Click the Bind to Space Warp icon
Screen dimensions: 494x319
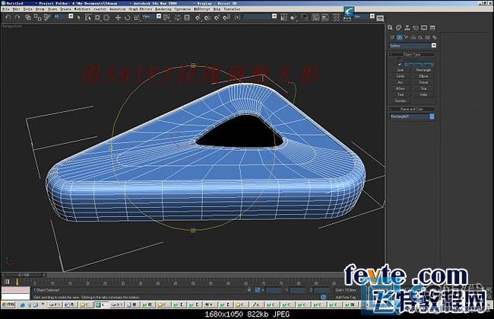pyautogui.click(x=47, y=18)
